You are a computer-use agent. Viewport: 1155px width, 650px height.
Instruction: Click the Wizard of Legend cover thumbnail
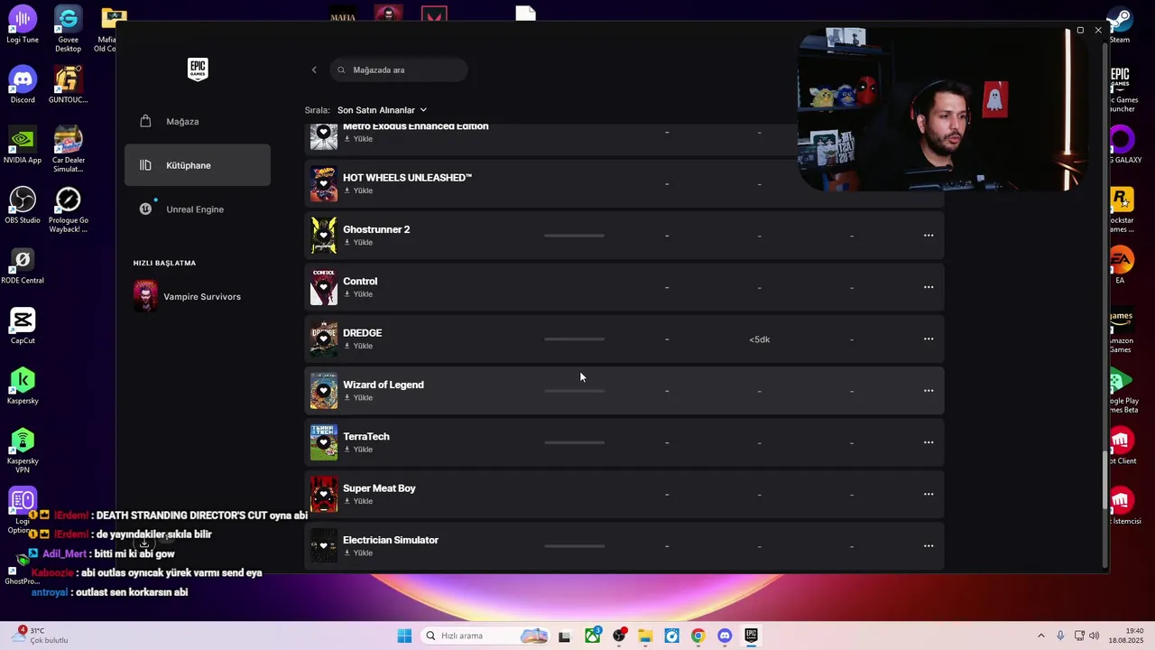(324, 391)
